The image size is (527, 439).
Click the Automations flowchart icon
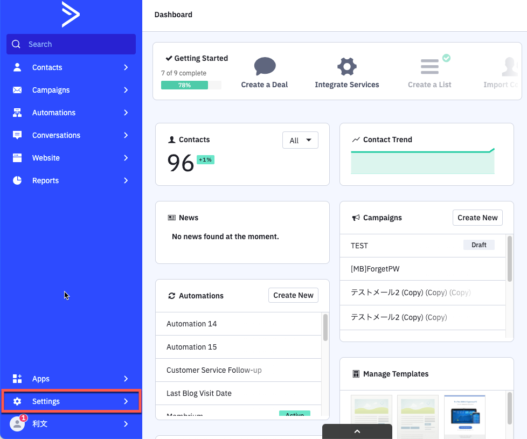coord(17,113)
